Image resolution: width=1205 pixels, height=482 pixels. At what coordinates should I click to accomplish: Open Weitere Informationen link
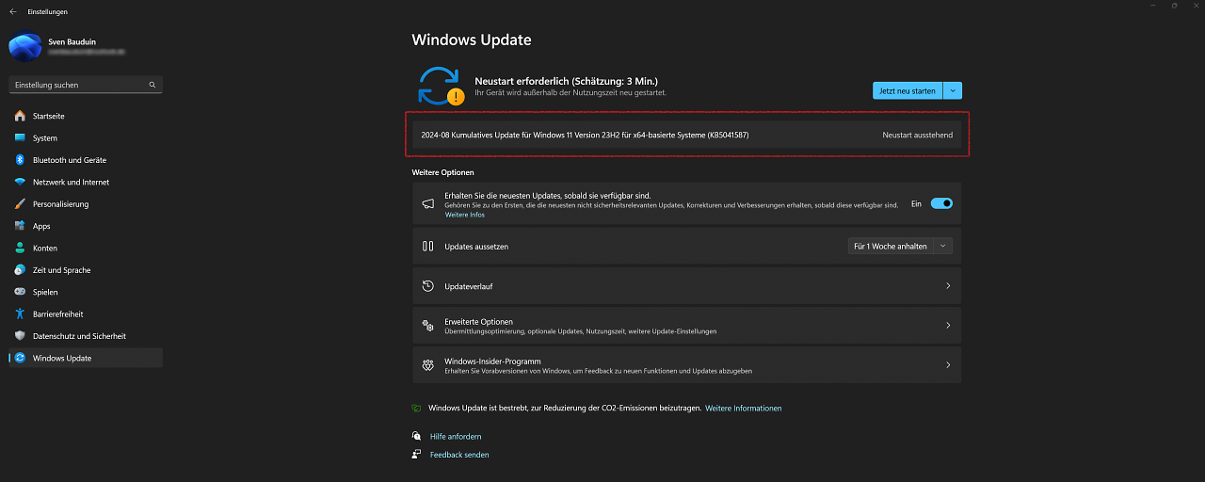(x=744, y=409)
